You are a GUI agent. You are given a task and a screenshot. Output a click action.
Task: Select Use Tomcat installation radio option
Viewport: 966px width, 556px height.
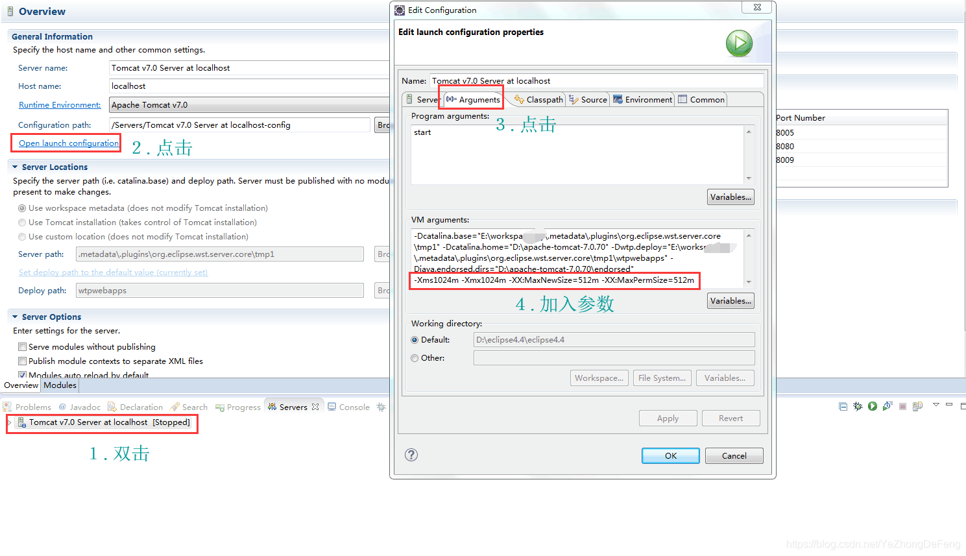click(x=23, y=223)
